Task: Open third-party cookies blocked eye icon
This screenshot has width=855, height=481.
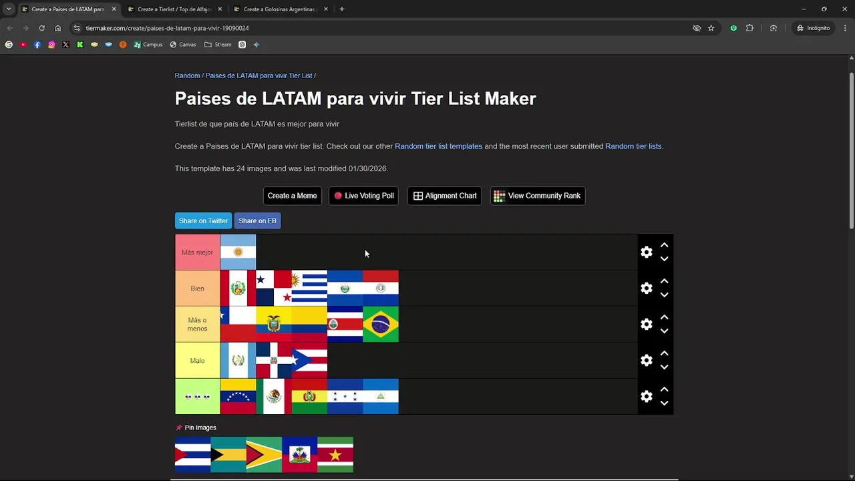Action: point(697,28)
